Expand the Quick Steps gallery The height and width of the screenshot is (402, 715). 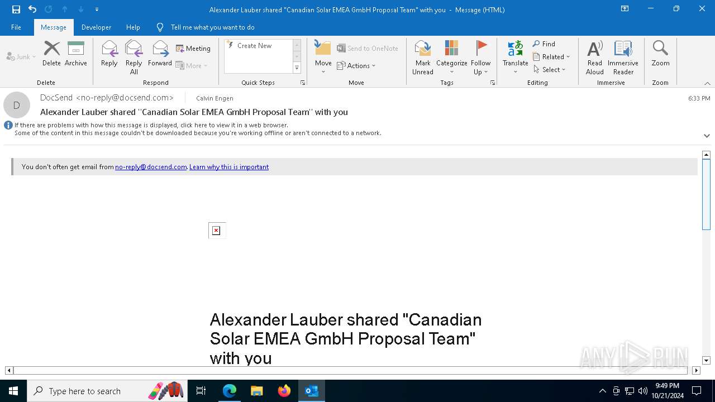(x=297, y=68)
